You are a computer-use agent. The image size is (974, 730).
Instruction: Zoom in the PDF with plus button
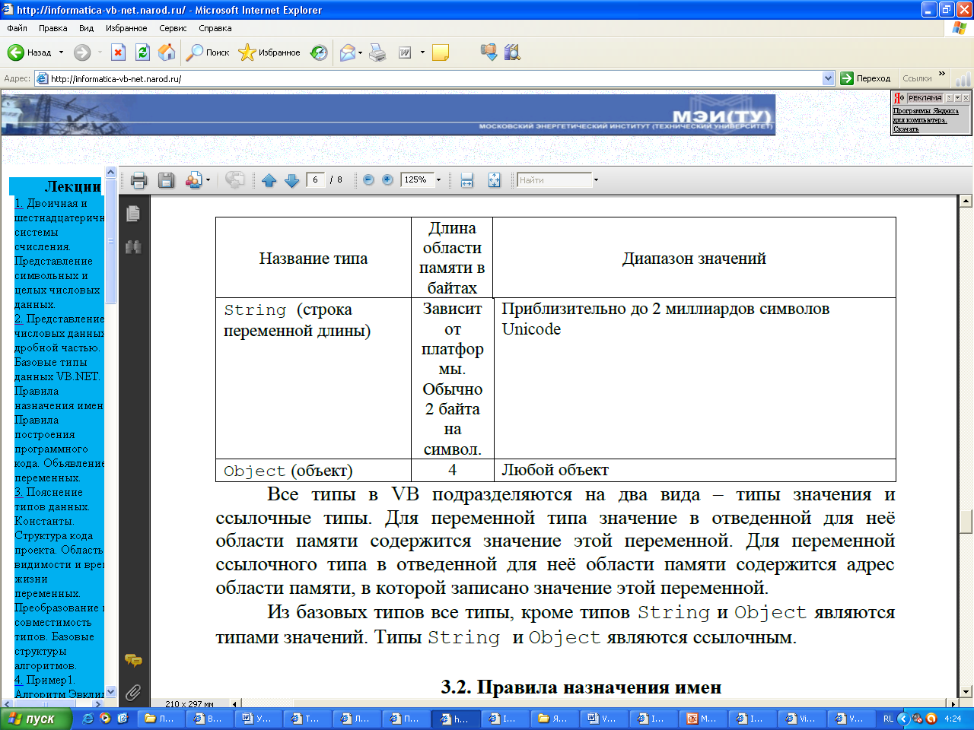pyautogui.click(x=387, y=180)
